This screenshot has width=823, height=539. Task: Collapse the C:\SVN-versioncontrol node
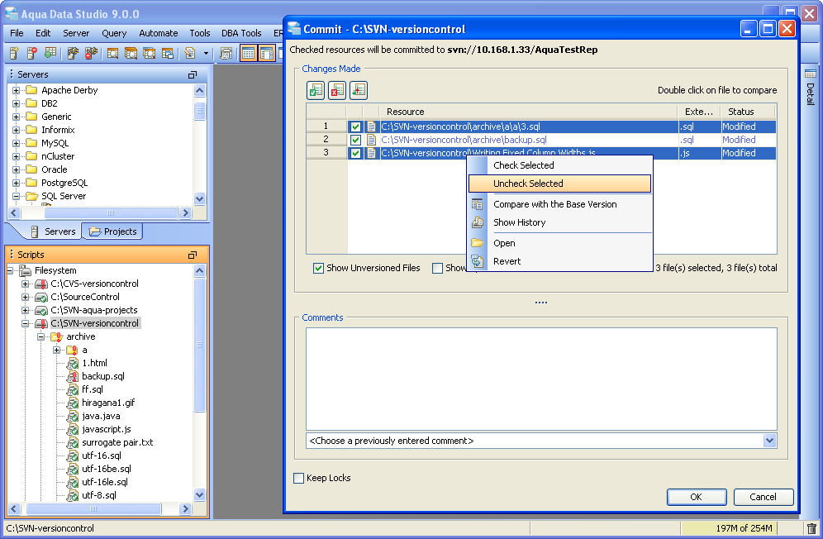point(25,323)
